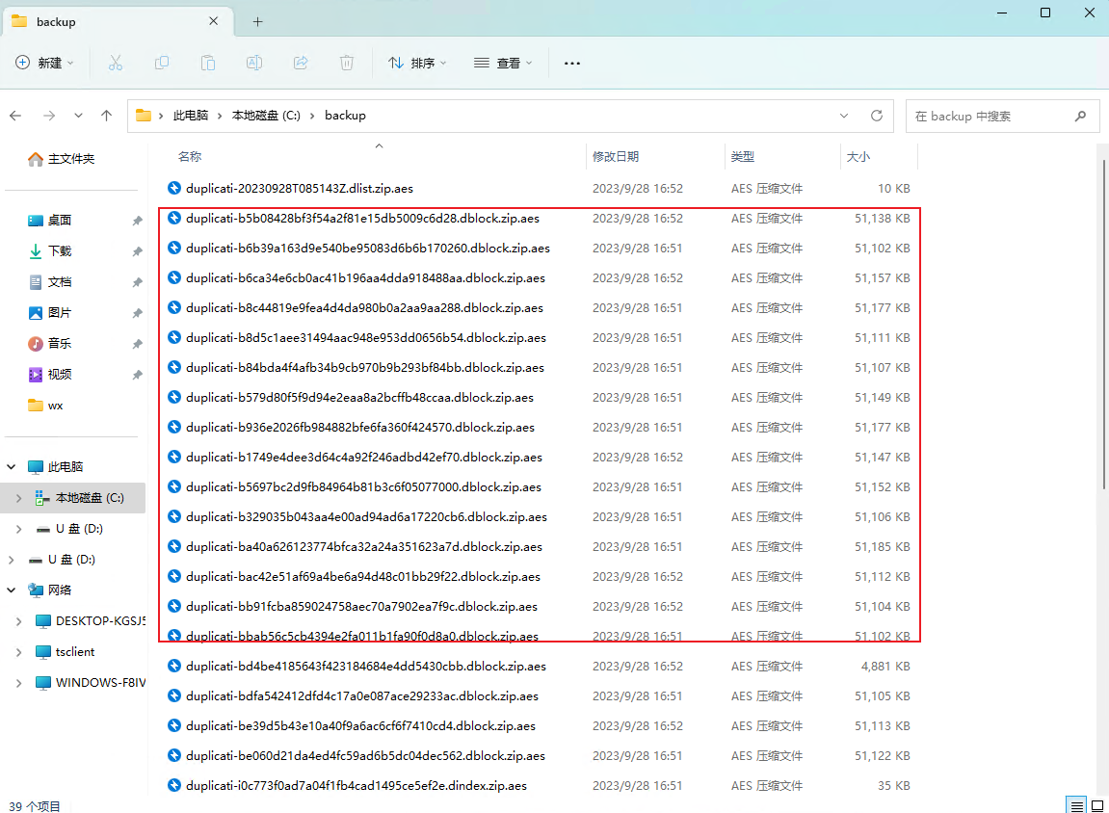Click the search magnifier icon
This screenshot has width=1109, height=813.
(x=1080, y=116)
